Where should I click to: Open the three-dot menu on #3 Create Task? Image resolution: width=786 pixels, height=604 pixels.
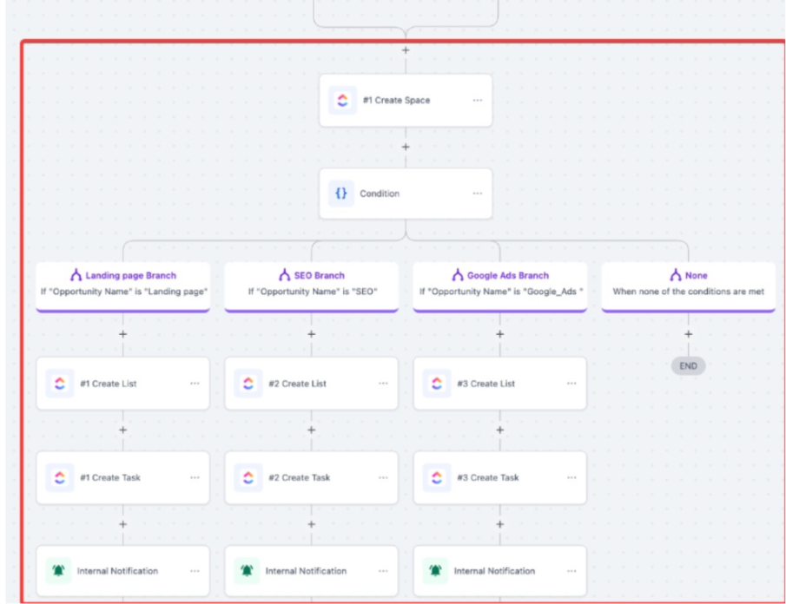point(571,477)
